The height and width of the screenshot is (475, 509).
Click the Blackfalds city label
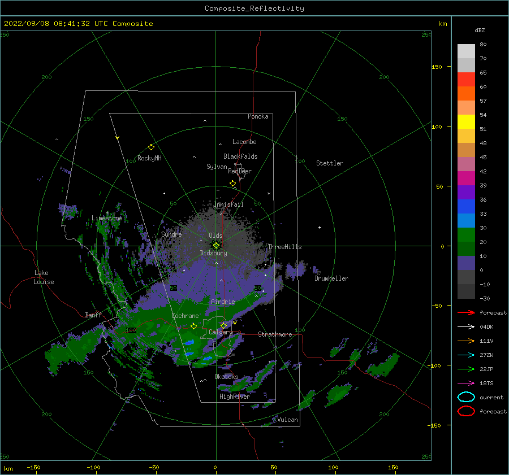pyautogui.click(x=240, y=156)
